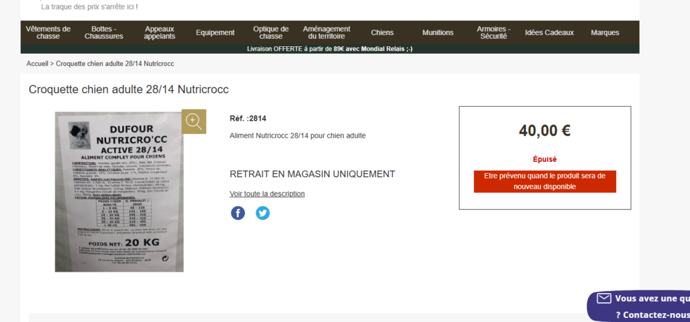Image resolution: width=690 pixels, height=322 pixels.
Task: Open the Appeaux appelants menu
Action: 159,32
